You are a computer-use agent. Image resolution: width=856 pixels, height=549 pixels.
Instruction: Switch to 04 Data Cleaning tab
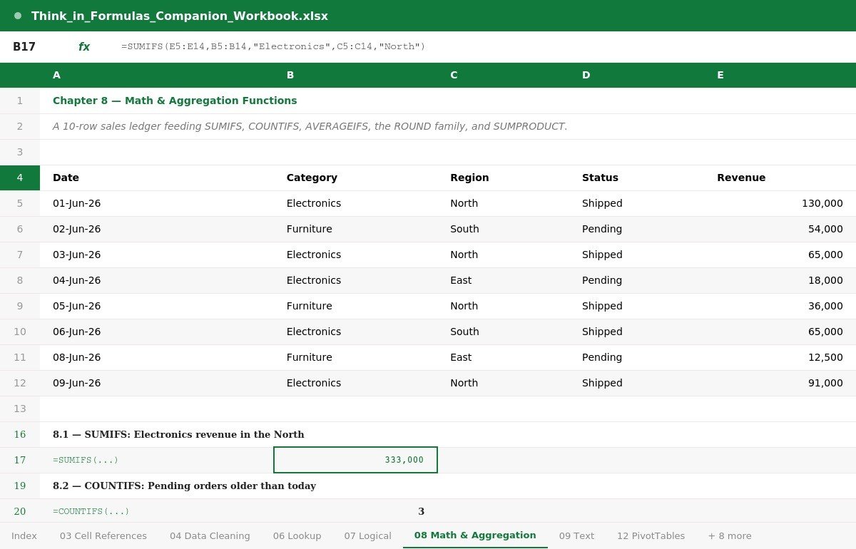coord(210,535)
